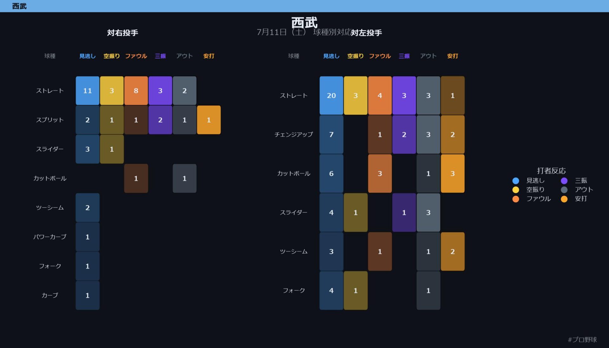Click the アウト cell for 対右投手 カットボール
The image size is (609, 348).
185,178
